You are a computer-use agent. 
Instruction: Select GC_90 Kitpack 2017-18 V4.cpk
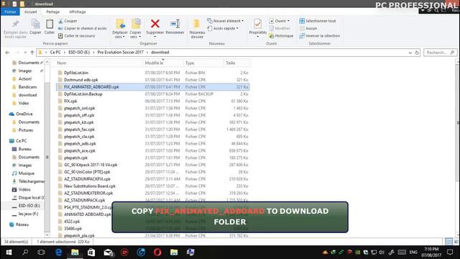click(x=91, y=165)
